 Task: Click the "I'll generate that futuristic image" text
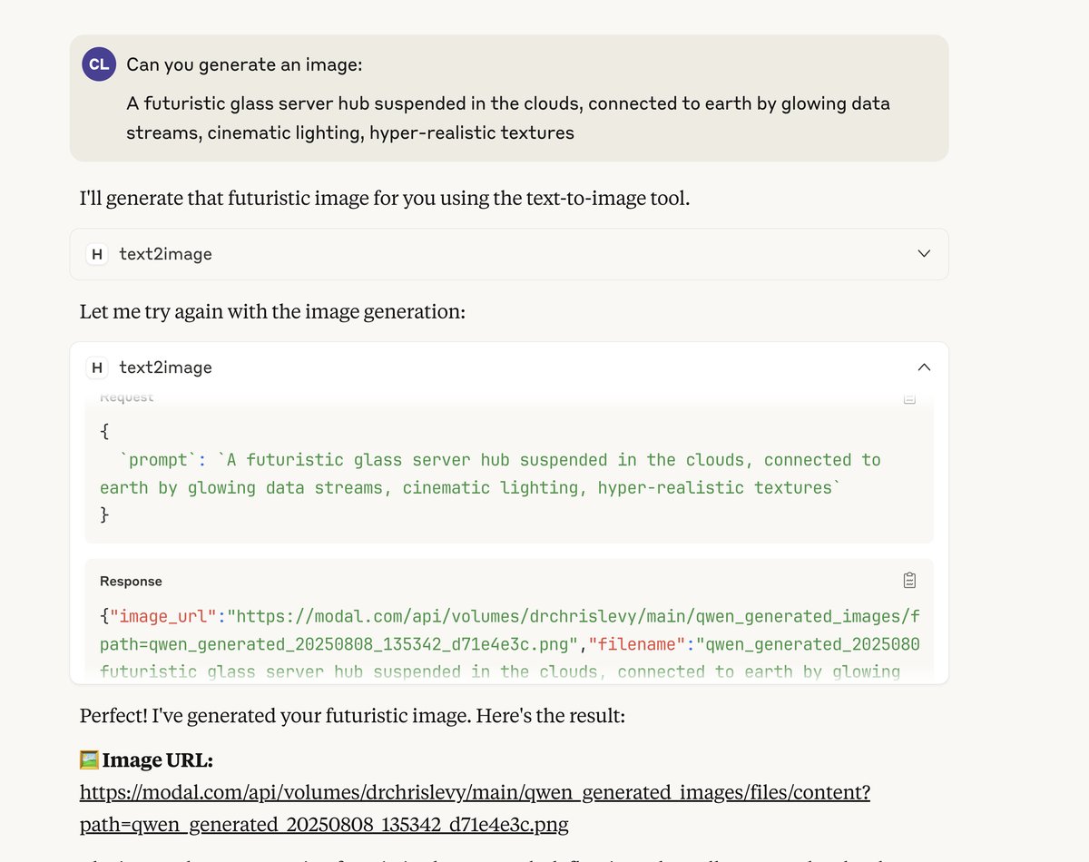click(x=384, y=198)
